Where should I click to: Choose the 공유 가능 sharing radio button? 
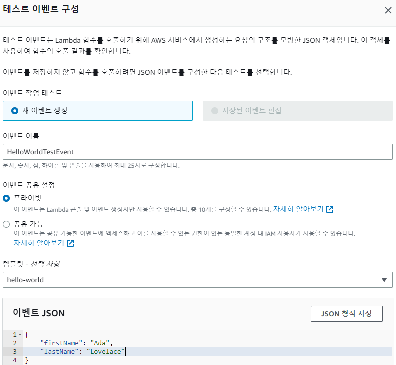6,224
